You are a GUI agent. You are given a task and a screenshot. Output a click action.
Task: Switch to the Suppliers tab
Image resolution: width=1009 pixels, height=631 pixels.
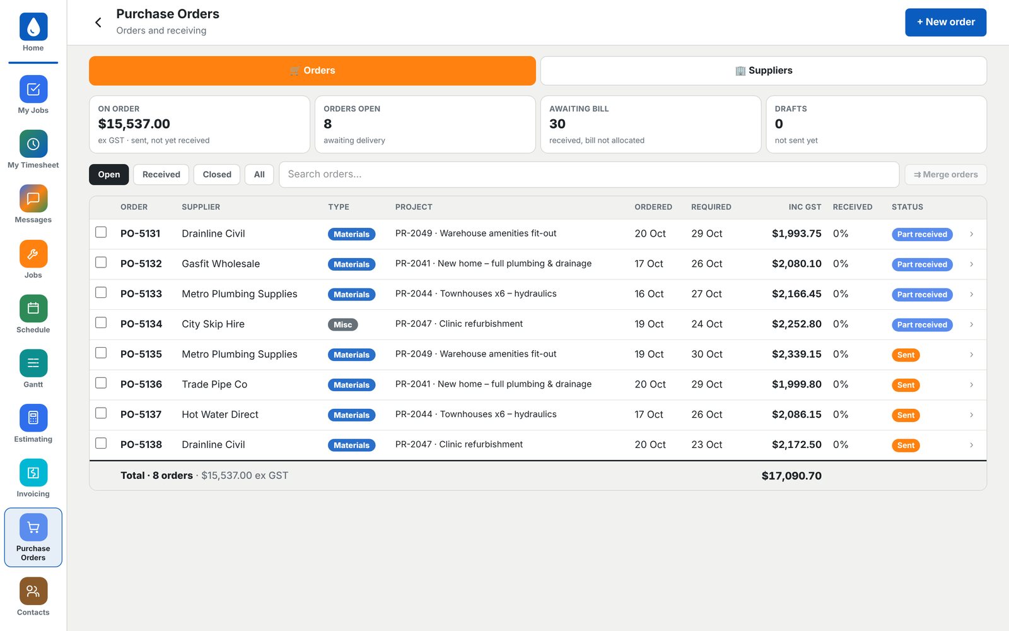coord(764,71)
